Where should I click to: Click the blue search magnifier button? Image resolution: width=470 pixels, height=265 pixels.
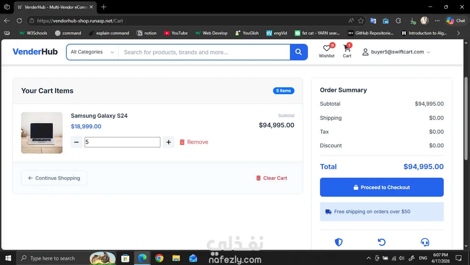[299, 52]
